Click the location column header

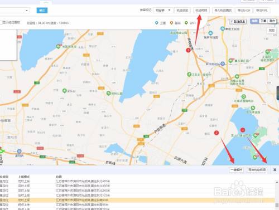(x=59, y=177)
